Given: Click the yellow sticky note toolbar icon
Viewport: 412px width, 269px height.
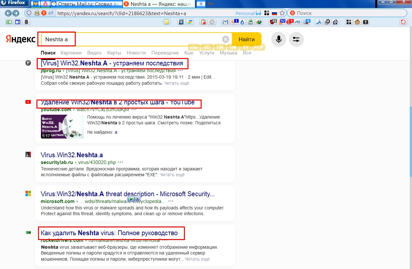Looking at the screenshot, I should coord(167,22).
